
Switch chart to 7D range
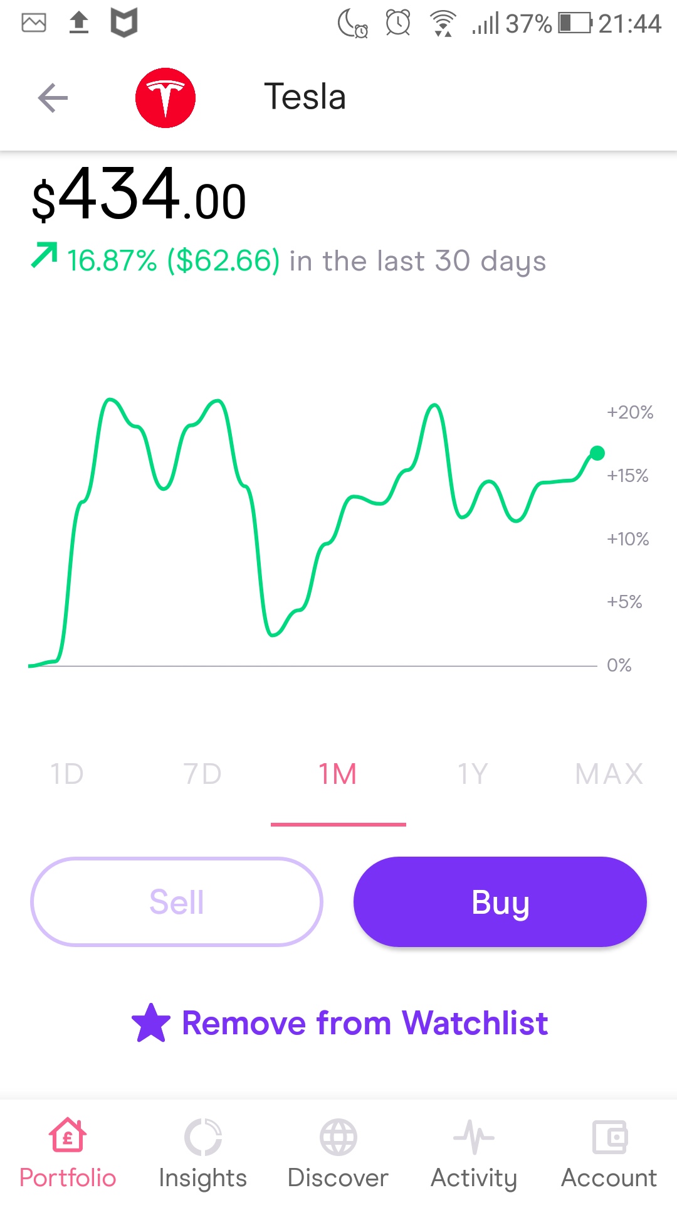click(202, 774)
